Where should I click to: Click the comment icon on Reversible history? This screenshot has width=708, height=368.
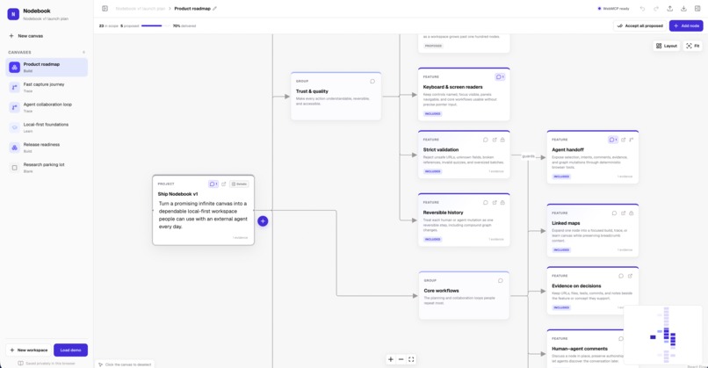click(x=486, y=202)
